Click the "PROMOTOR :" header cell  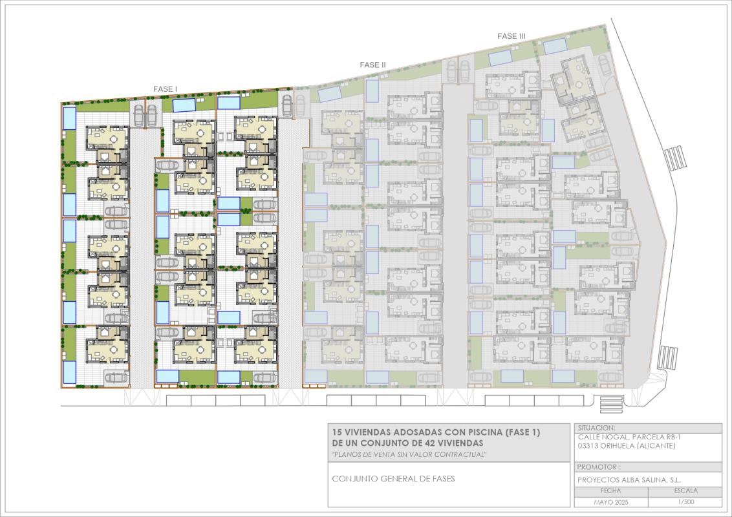(x=648, y=467)
